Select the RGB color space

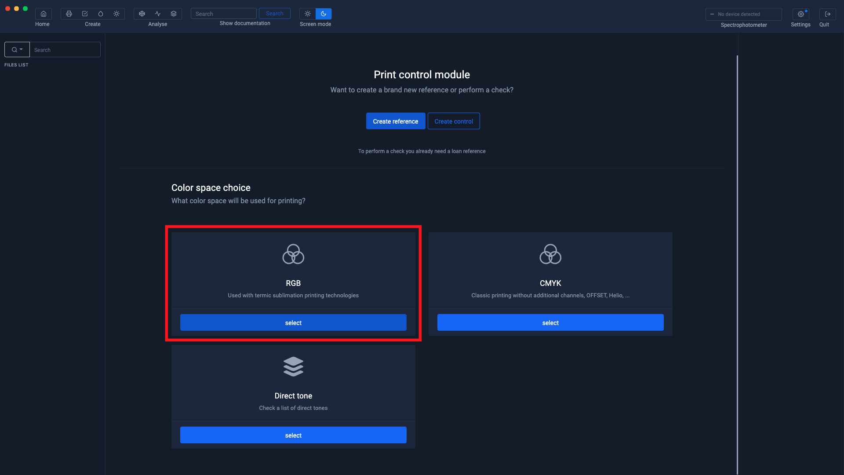point(293,322)
